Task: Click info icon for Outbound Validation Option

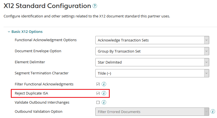Action: [x=213, y=111]
